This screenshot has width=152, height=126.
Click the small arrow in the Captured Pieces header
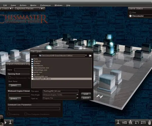pyautogui.click(x=40, y=9)
